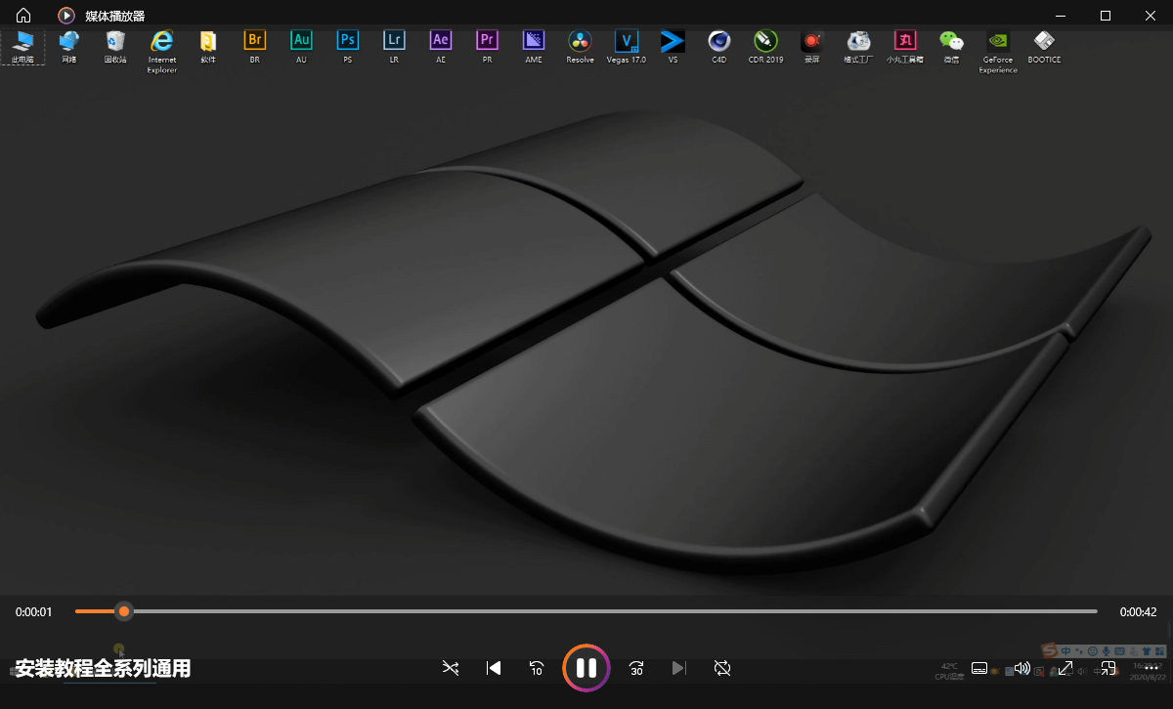Skip back 10 seconds
The image size is (1173, 709).
click(x=537, y=668)
